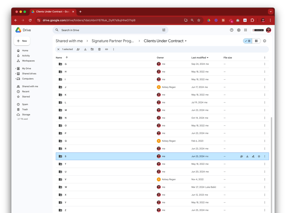Click the share icon in the selection toolbar
This screenshot has height=213, width=286.
pos(78,49)
